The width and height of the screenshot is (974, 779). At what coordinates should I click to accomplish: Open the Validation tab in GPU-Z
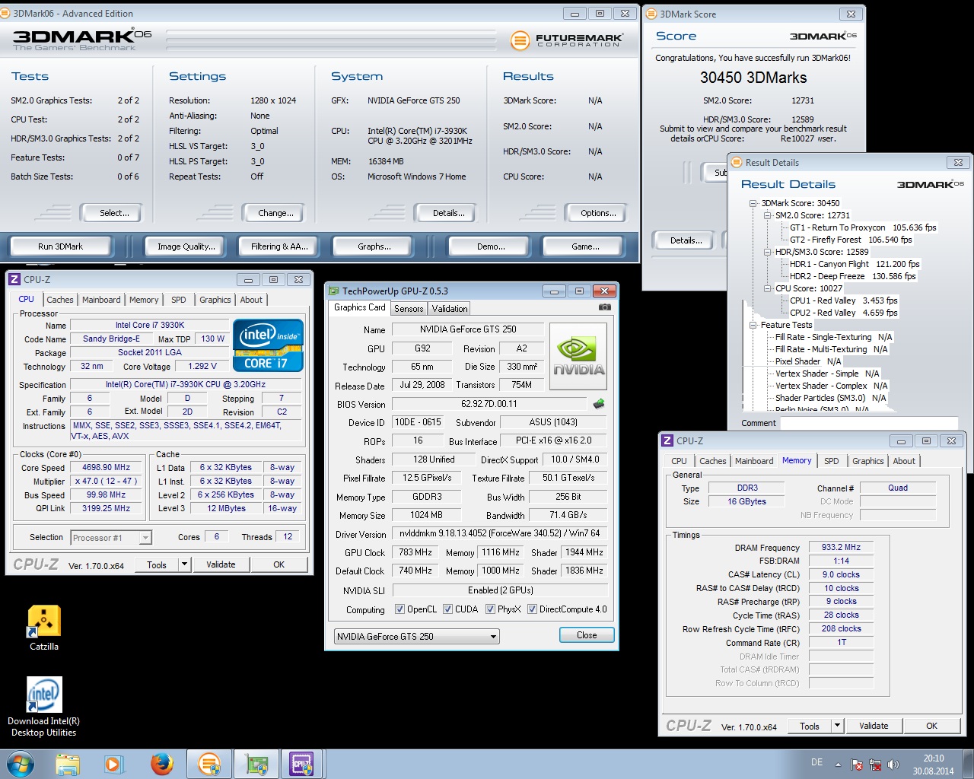click(450, 308)
